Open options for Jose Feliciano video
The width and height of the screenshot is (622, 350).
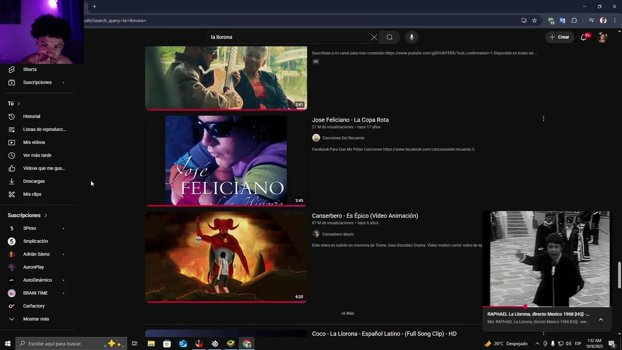543,119
